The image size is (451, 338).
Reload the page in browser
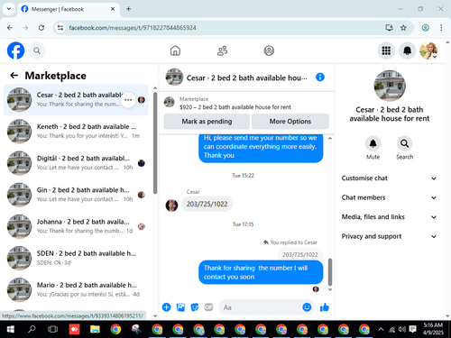pyautogui.click(x=41, y=28)
